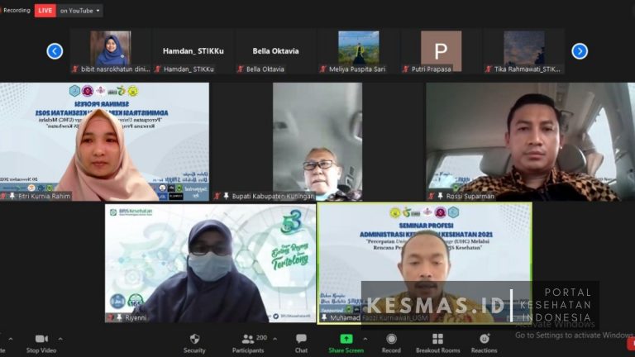Viewport: 635px width, 357px height.
Task: Start Share Screen
Action: [346, 343]
